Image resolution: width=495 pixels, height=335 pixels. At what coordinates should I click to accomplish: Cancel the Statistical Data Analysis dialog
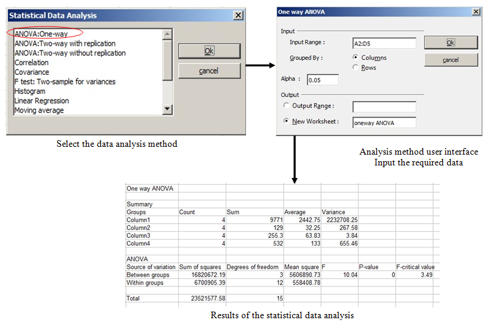209,71
